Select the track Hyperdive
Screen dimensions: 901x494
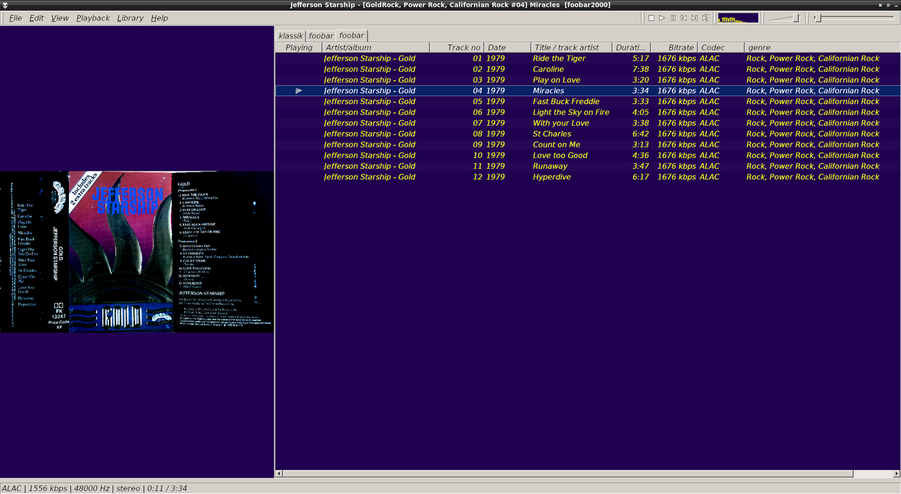point(588,177)
